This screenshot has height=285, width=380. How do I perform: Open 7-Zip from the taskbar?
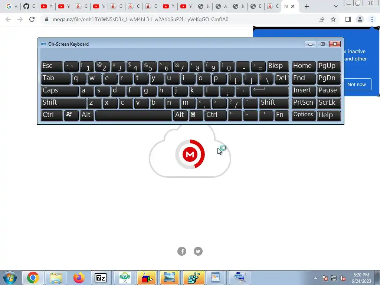point(101,278)
